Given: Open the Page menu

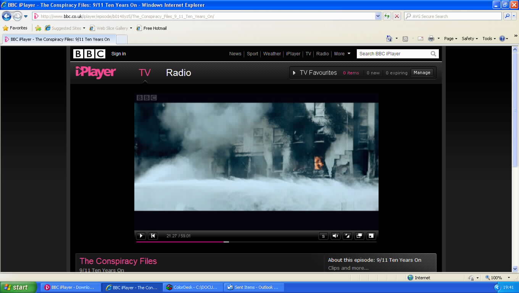Looking at the screenshot, I should coord(451,39).
